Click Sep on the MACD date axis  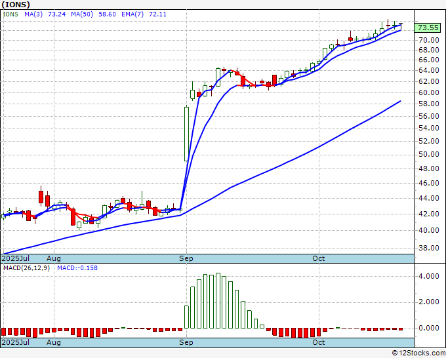186,342
